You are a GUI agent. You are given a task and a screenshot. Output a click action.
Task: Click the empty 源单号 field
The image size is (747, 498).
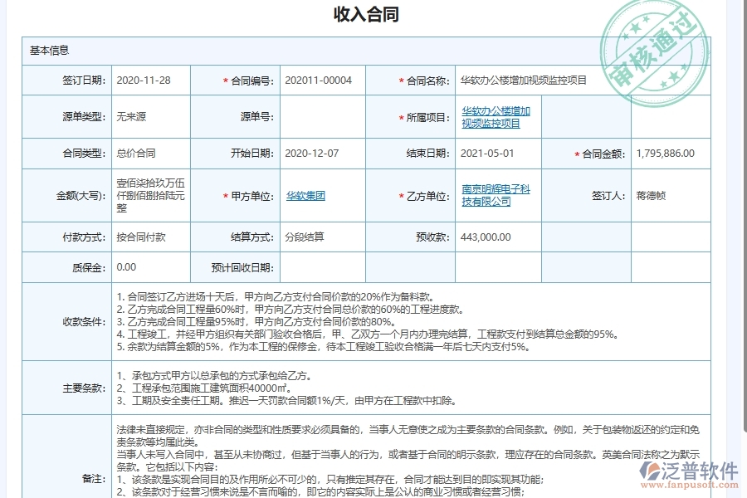(324, 116)
